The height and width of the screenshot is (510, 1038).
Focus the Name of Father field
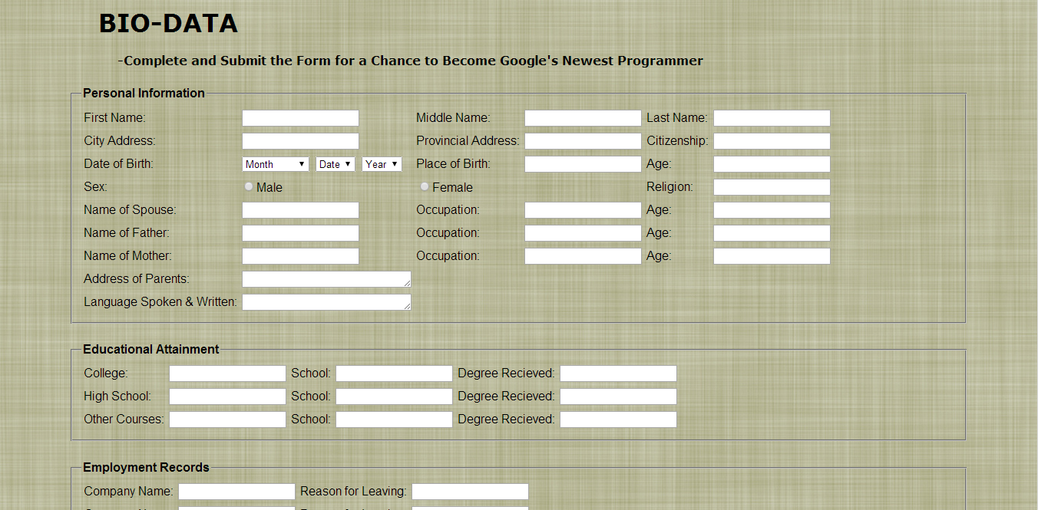(x=300, y=233)
